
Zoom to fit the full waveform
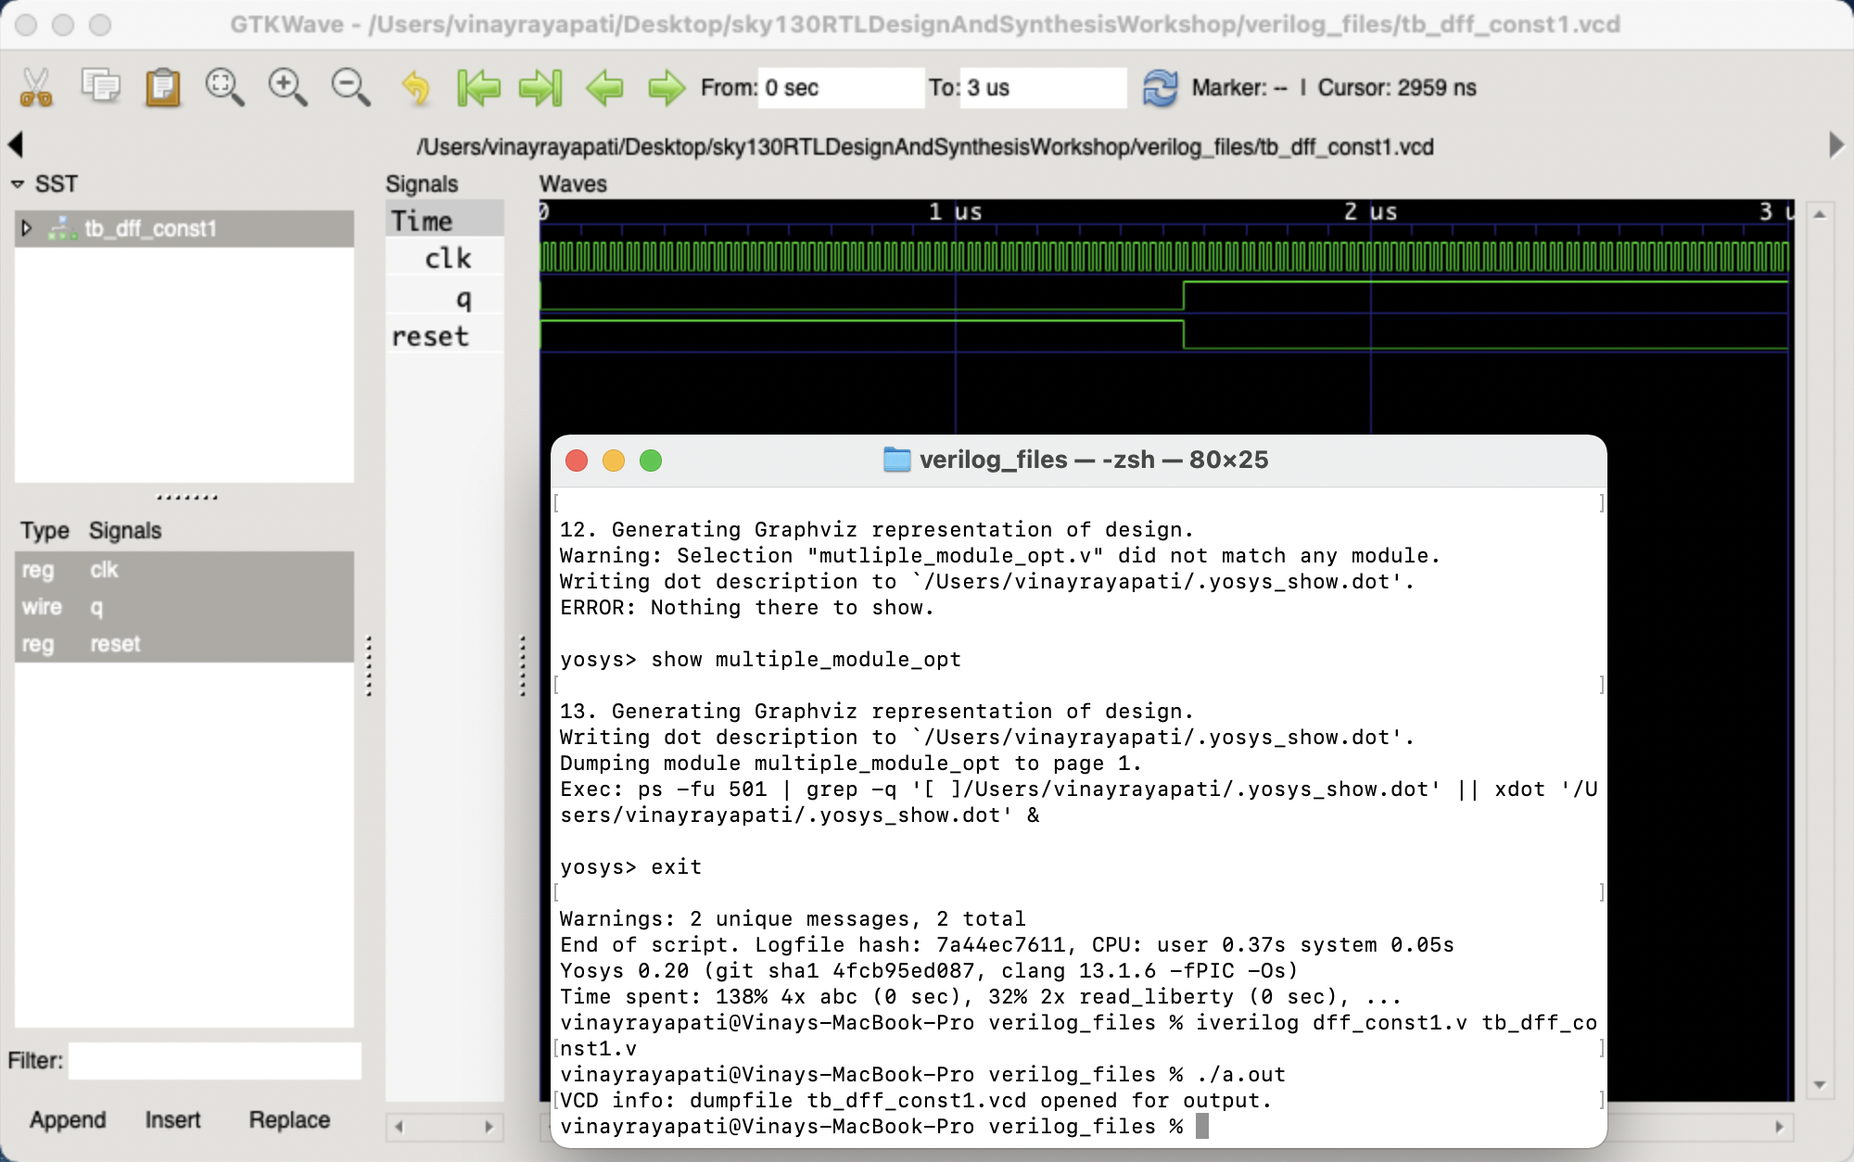[x=225, y=87]
